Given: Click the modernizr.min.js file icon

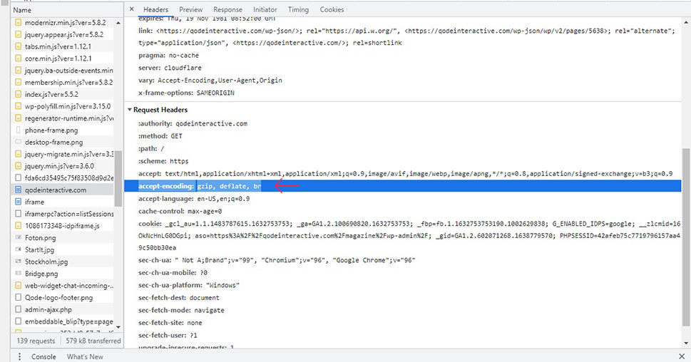Looking at the screenshot, I should point(18,23).
